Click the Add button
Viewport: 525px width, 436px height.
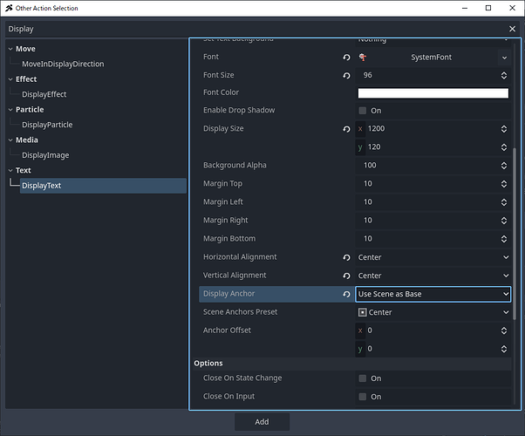pyautogui.click(x=262, y=421)
